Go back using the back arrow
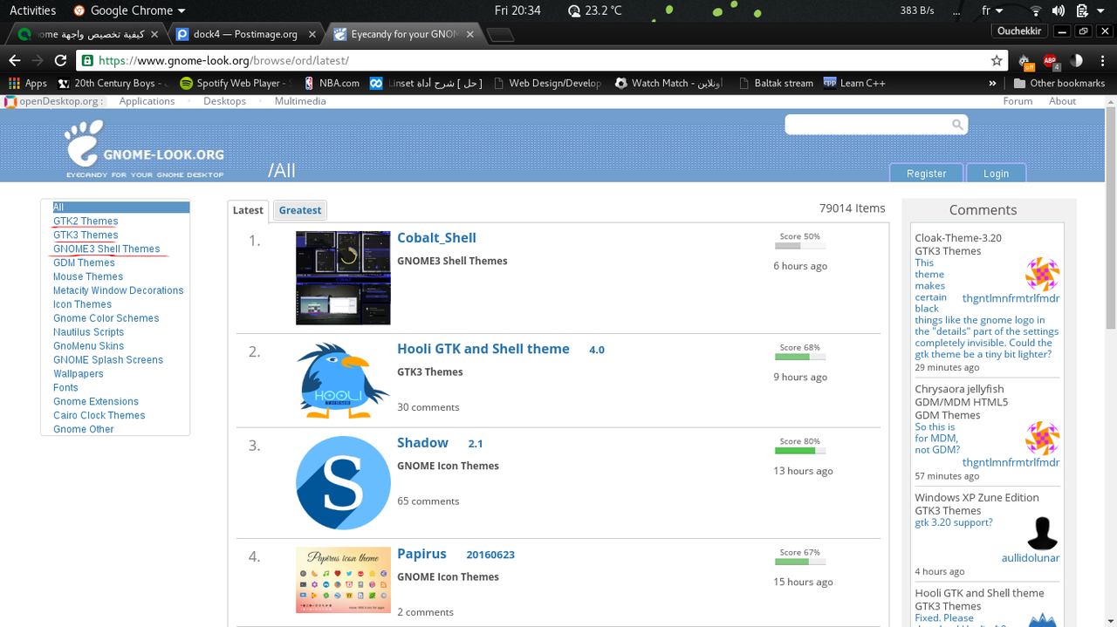 coord(15,61)
